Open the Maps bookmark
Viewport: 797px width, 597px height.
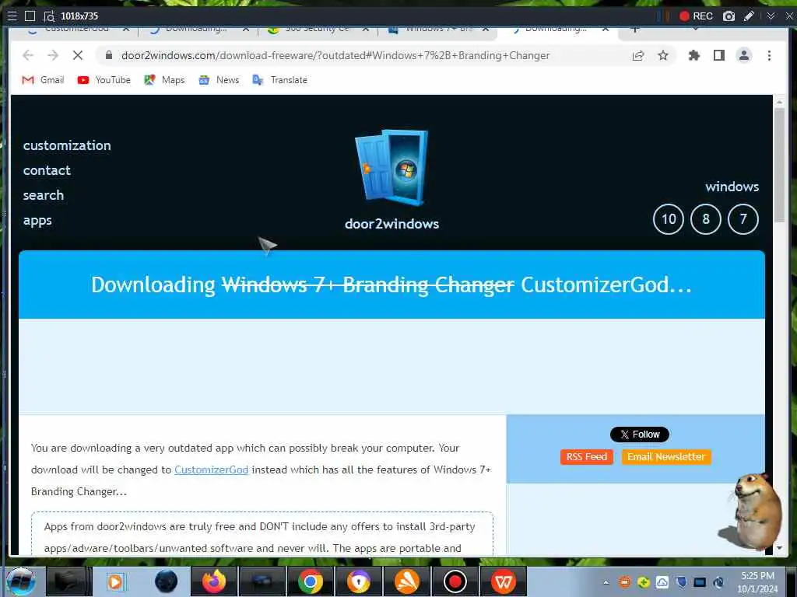click(164, 80)
